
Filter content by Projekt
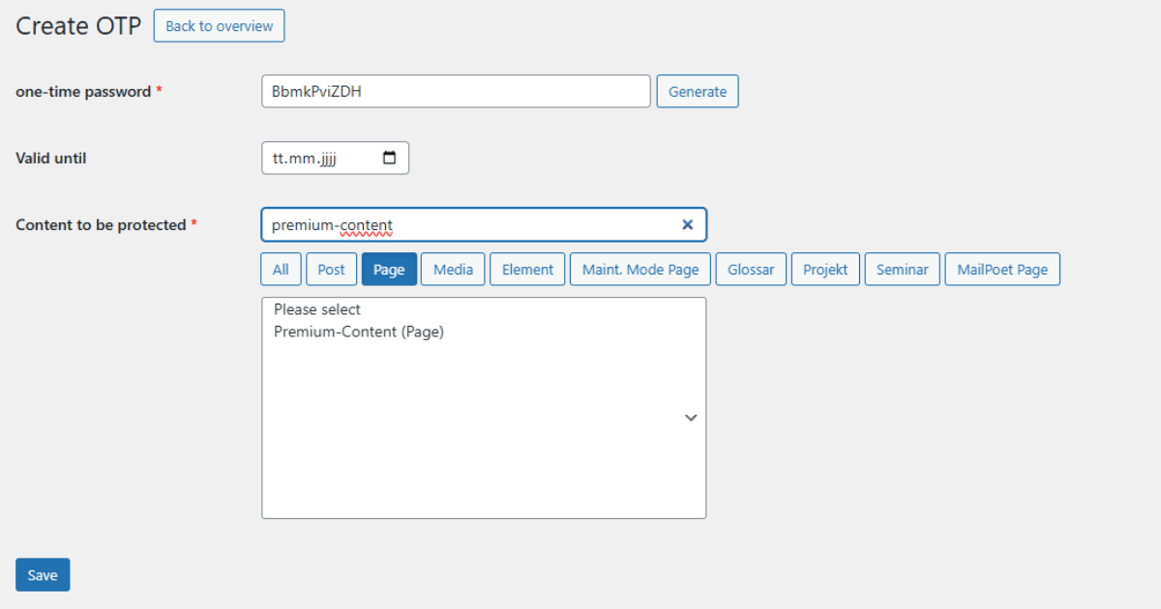tap(825, 270)
